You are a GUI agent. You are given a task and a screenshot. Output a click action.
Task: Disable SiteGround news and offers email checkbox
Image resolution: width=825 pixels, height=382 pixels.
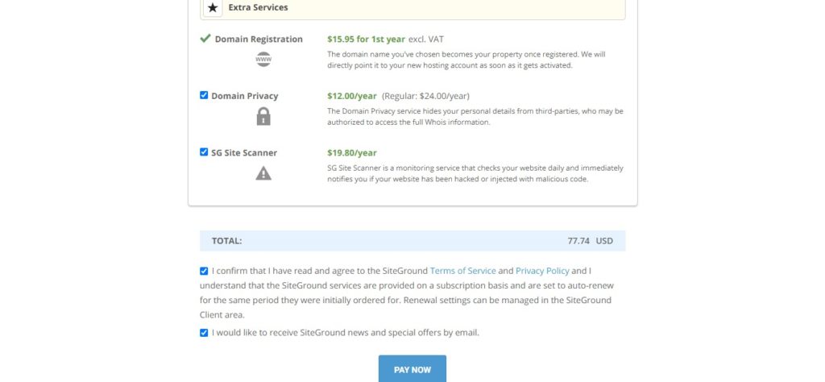coord(204,333)
